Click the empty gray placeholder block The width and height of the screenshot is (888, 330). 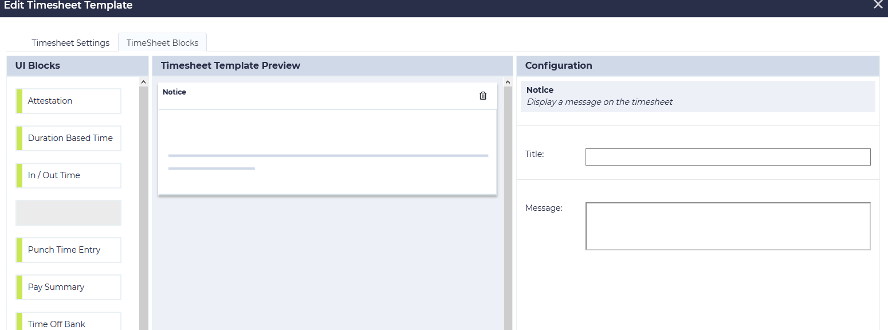pyautogui.click(x=68, y=213)
